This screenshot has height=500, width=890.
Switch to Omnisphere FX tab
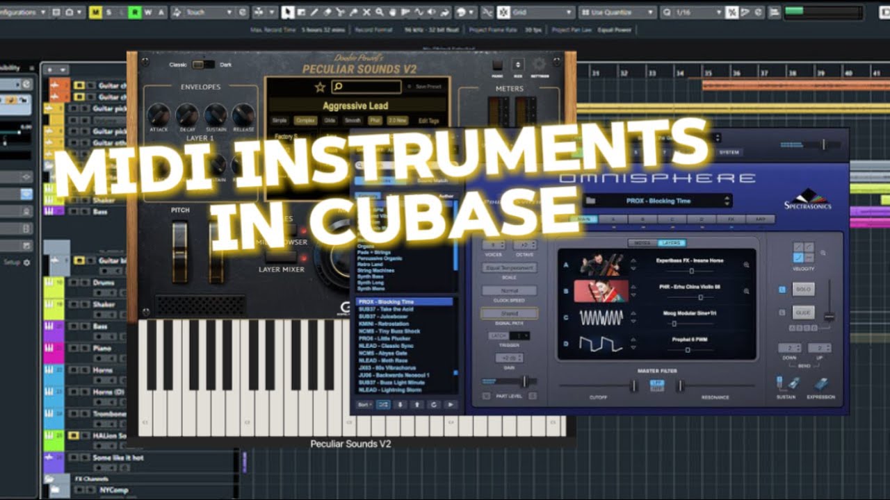[731, 219]
